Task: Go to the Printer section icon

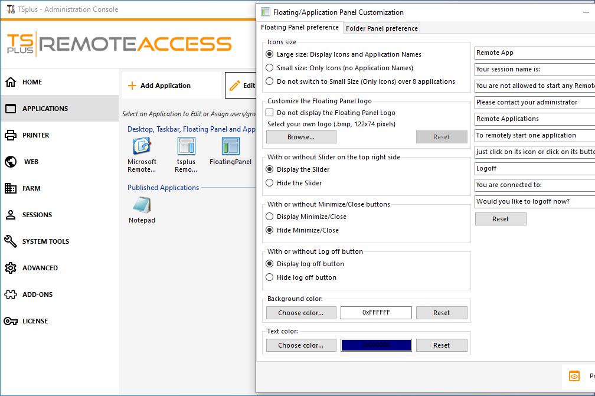Action: coord(11,135)
